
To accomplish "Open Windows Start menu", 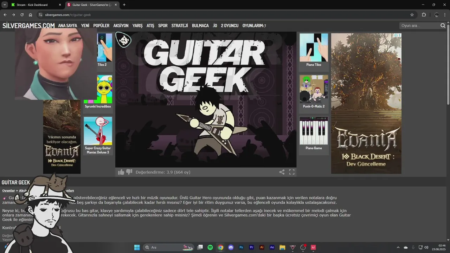I will [137, 247].
